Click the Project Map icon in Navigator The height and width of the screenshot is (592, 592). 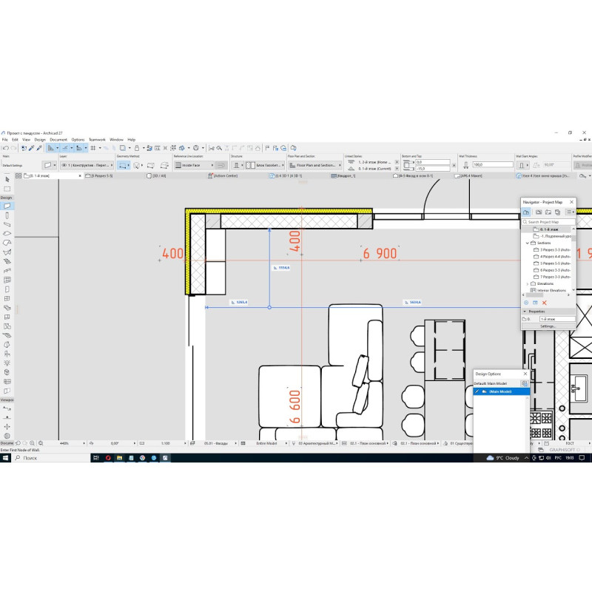click(526, 212)
